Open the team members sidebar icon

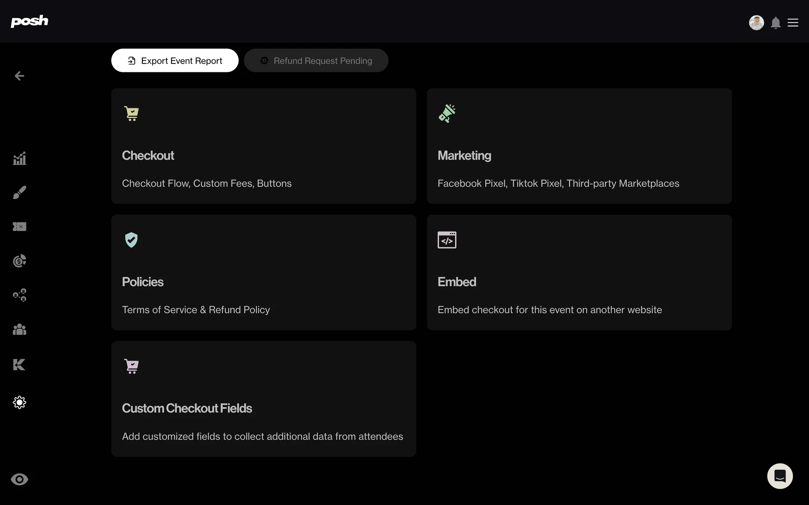coord(19,330)
